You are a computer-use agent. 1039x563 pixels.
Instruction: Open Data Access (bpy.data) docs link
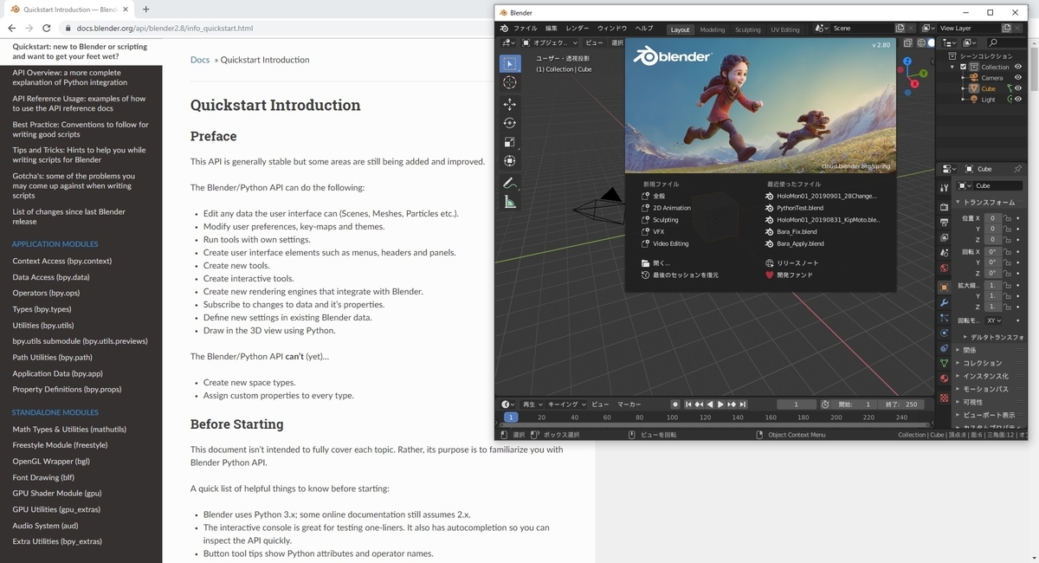pyautogui.click(x=51, y=277)
